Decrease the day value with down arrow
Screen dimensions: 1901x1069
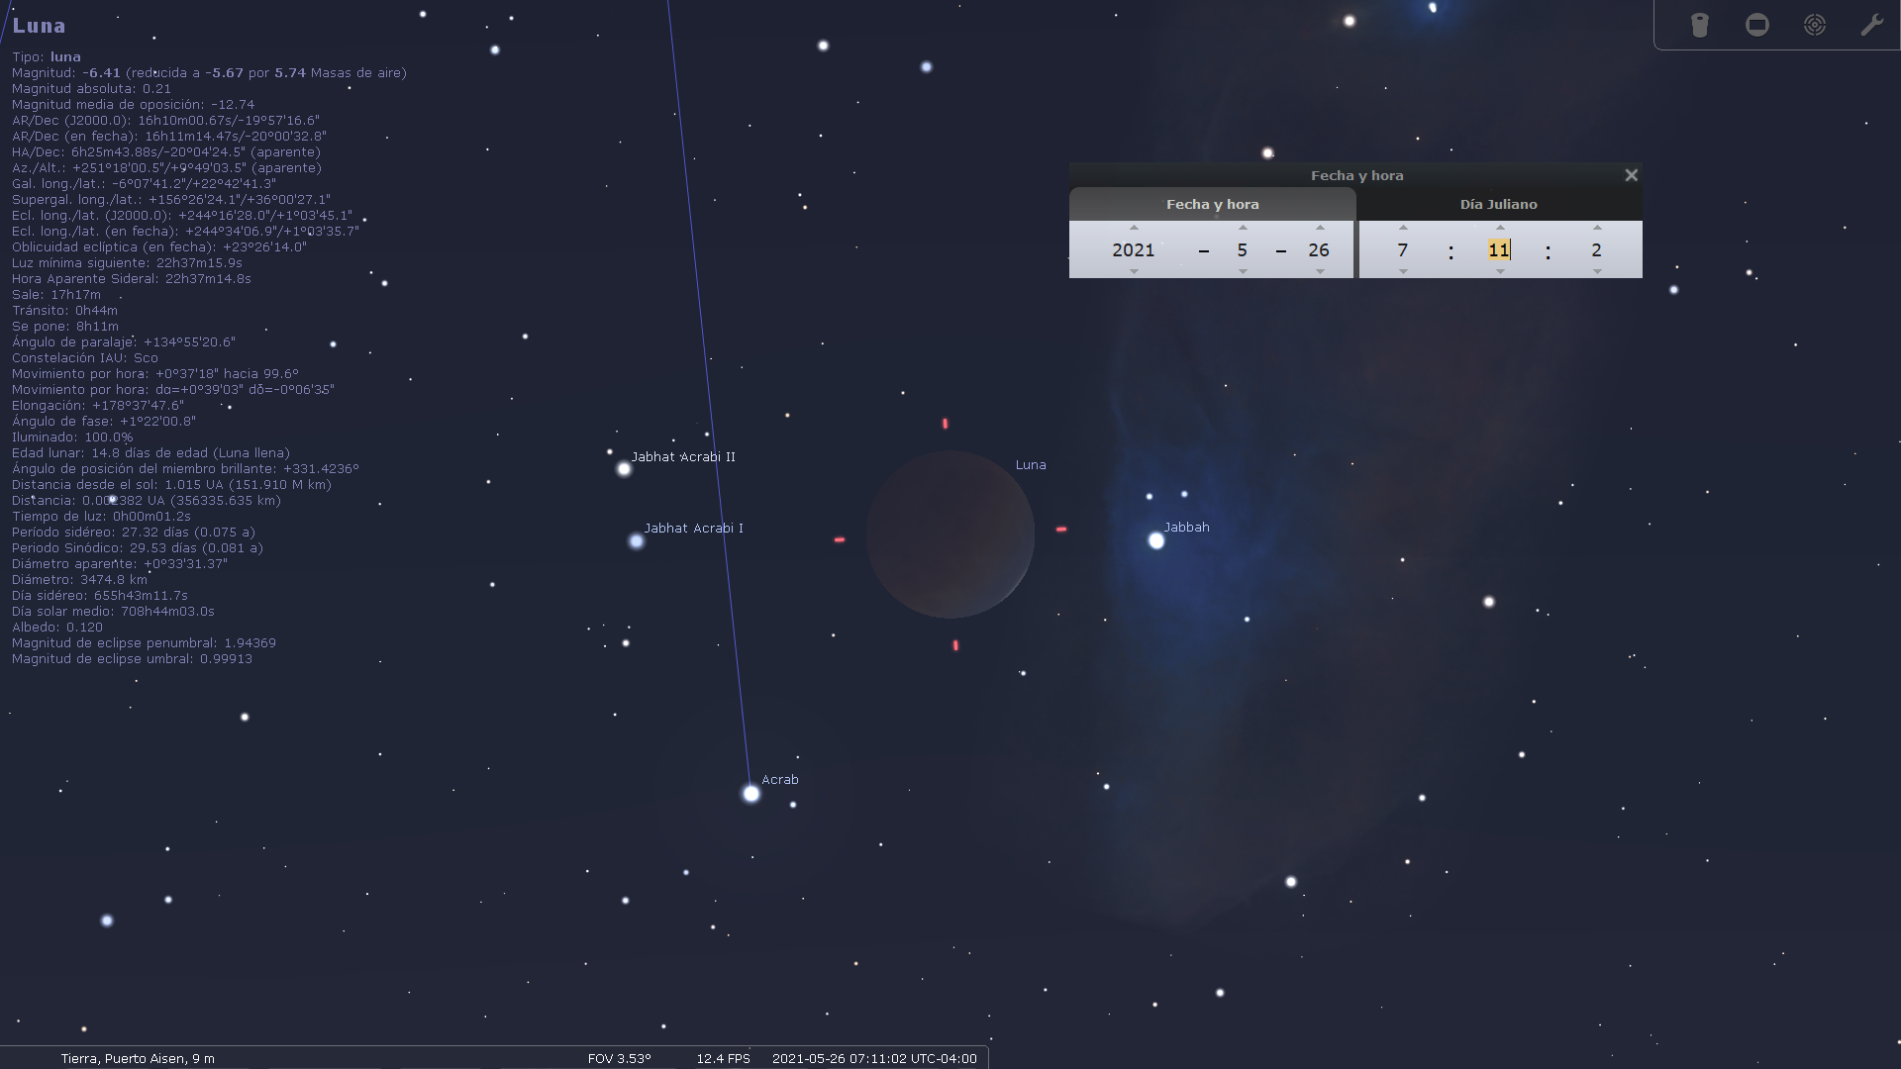pyautogui.click(x=1320, y=271)
